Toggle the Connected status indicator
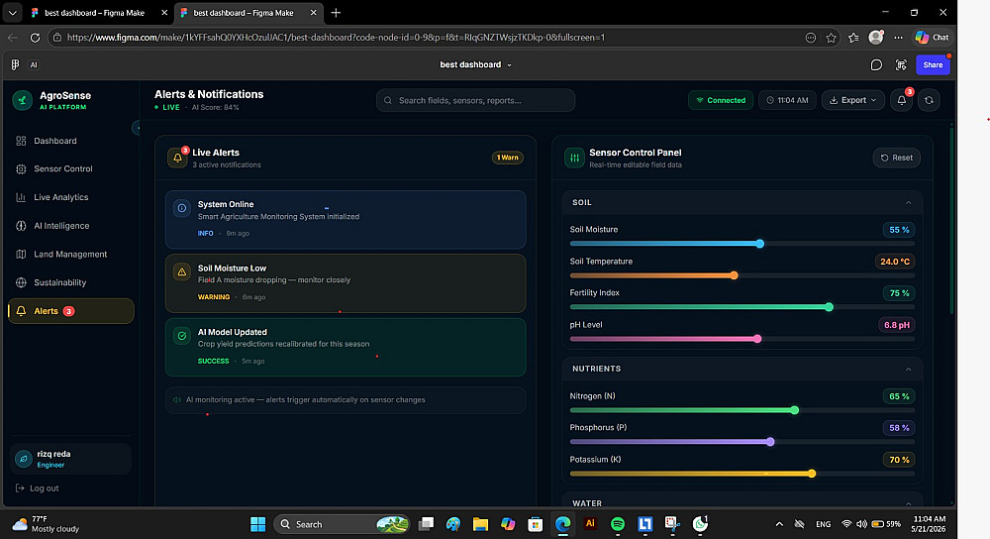Image resolution: width=990 pixels, height=539 pixels. [x=721, y=100]
